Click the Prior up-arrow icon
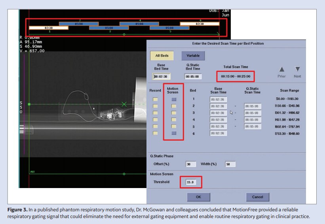Image resolution: width=325 pixels, height=224 pixels. [281, 69]
